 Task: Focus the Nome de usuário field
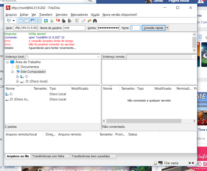(x=74, y=28)
